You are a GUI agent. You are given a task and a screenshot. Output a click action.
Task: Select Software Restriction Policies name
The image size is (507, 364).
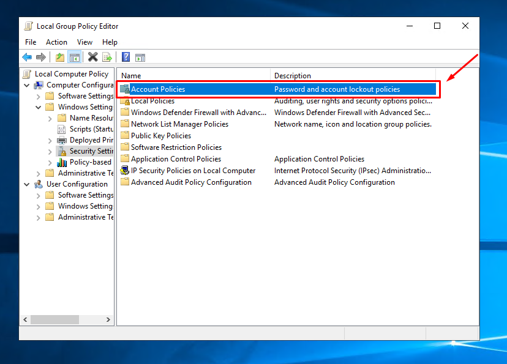coord(176,147)
